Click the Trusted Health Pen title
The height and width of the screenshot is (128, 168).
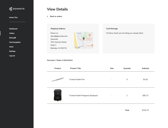click(x=77, y=79)
